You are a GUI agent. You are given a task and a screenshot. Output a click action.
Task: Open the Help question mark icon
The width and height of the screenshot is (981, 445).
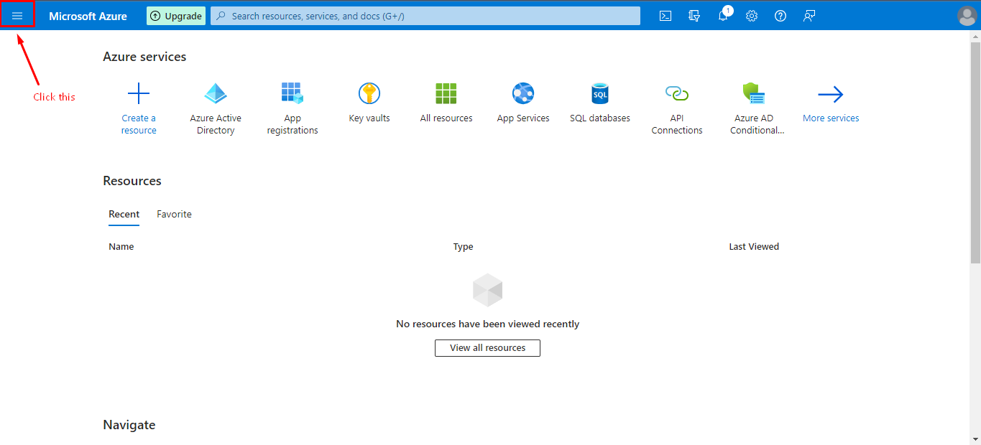(x=780, y=16)
